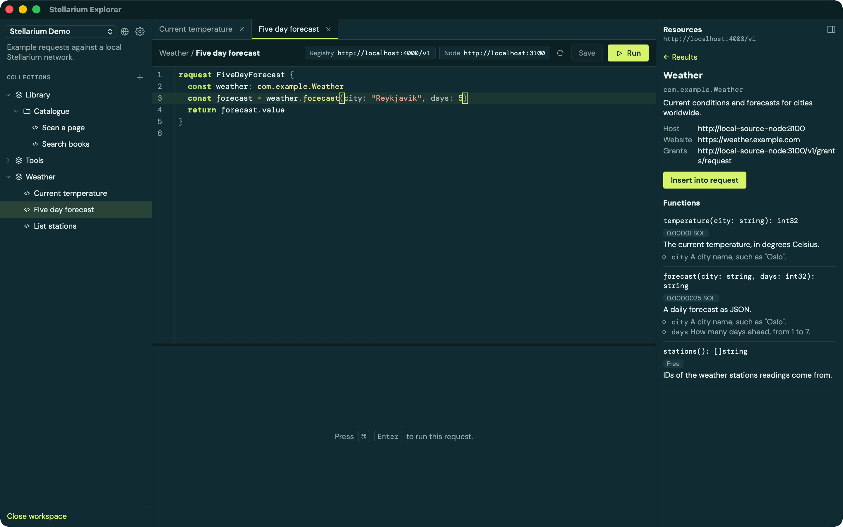The image size is (843, 527).
Task: Collapse the Library collection chevron
Action: tap(8, 95)
